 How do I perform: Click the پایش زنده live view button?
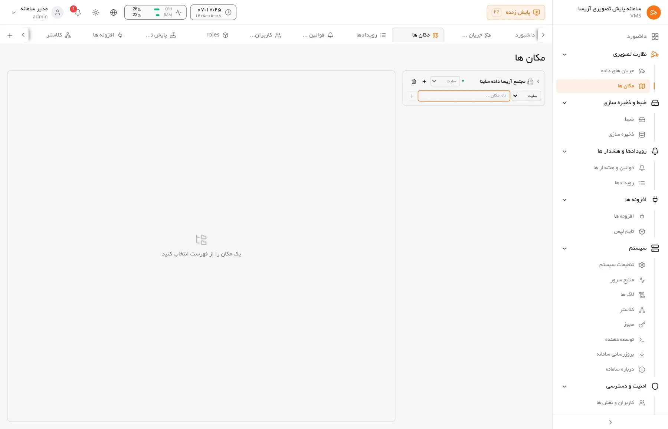click(516, 12)
